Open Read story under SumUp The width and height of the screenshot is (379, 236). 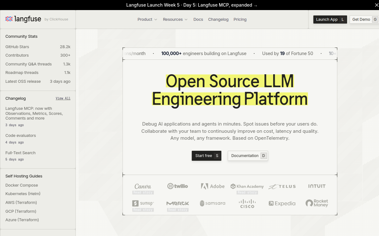coord(143,210)
